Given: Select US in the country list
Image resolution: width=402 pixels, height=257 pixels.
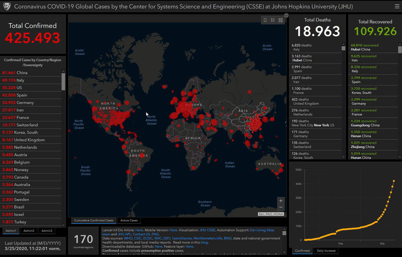Looking at the screenshot, I should pos(31,88).
